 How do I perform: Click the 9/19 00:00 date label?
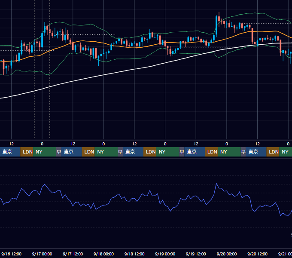pyautogui.click(x=165, y=254)
